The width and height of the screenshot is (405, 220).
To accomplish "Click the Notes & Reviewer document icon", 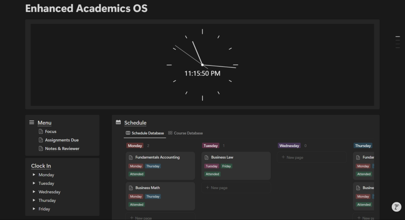I will pyautogui.click(x=41, y=148).
